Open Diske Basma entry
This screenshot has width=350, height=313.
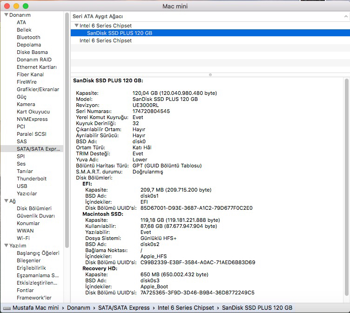coord(32,52)
